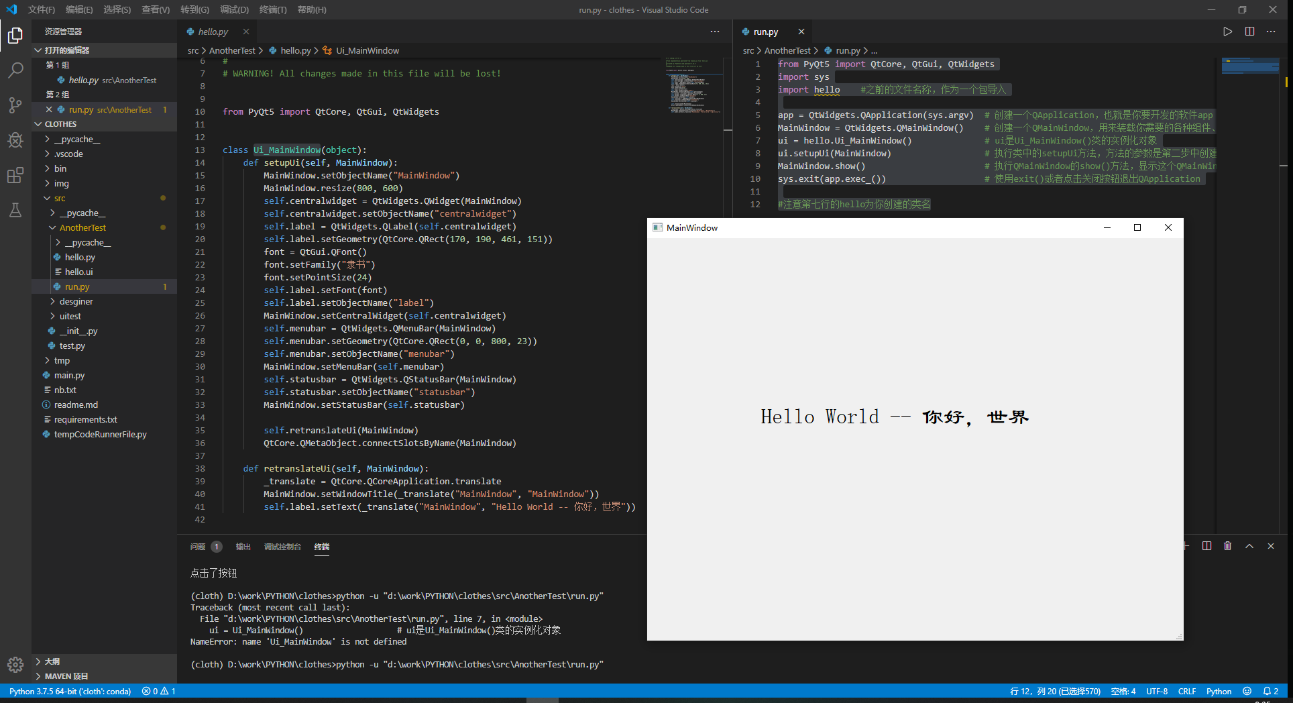Run Python file with the play icon
This screenshot has height=703, width=1293.
pos(1227,32)
